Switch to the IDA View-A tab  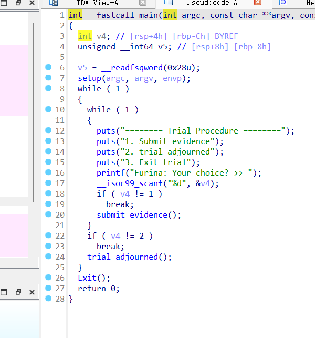click(x=97, y=3)
